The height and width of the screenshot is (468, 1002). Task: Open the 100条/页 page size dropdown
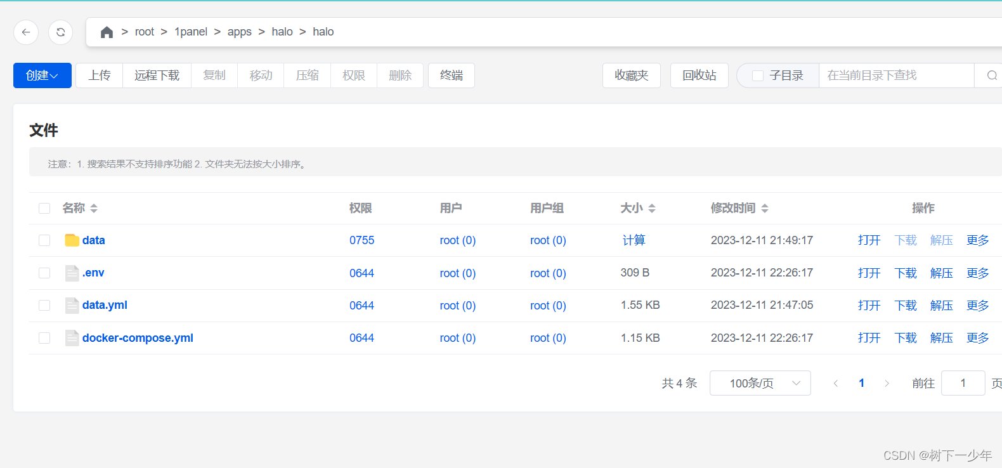pyautogui.click(x=760, y=383)
